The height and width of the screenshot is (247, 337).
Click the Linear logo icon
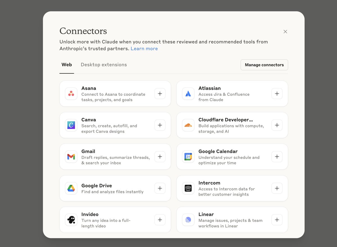(x=188, y=220)
